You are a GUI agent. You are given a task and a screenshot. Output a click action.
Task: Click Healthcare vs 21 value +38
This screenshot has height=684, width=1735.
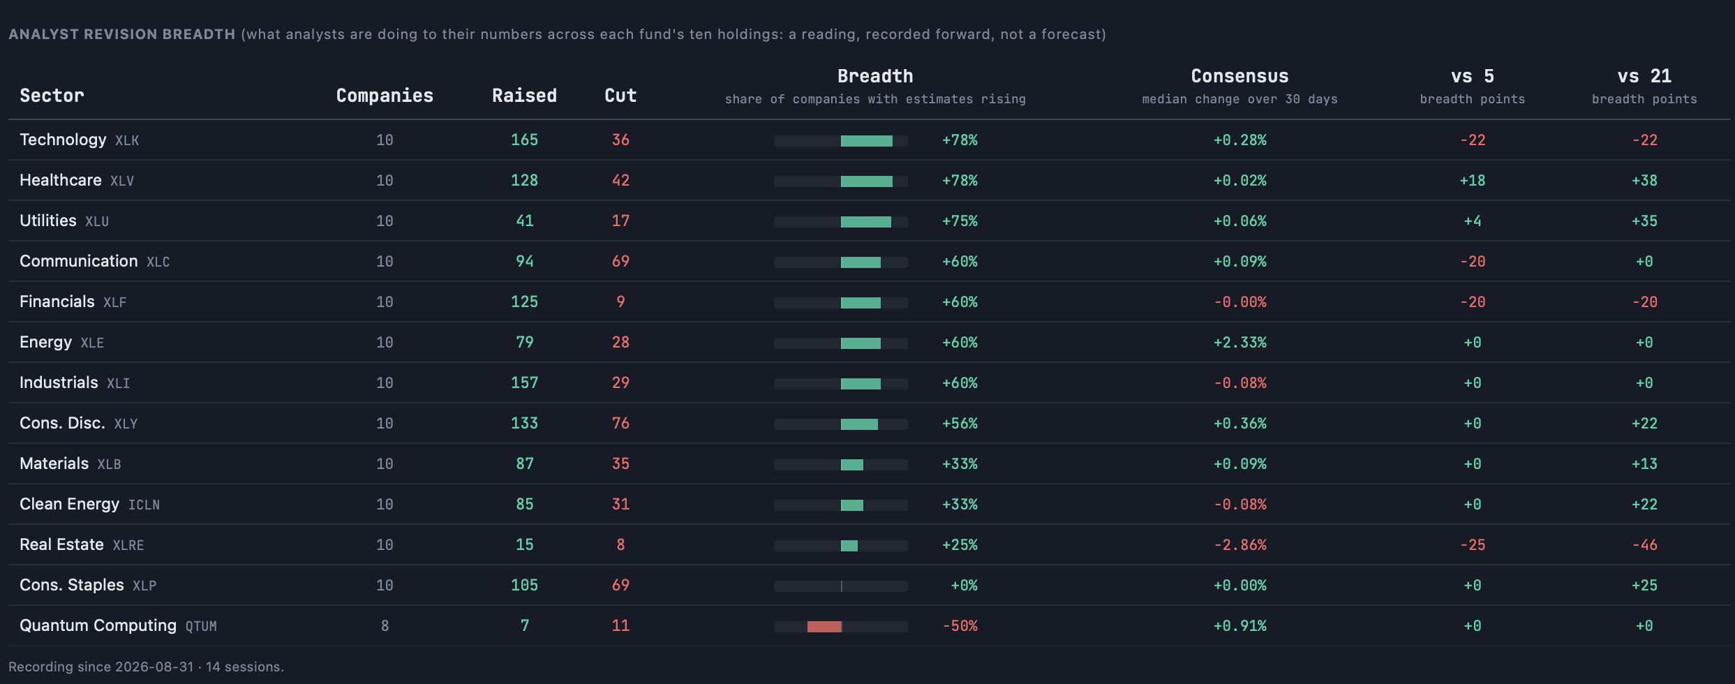tap(1644, 181)
